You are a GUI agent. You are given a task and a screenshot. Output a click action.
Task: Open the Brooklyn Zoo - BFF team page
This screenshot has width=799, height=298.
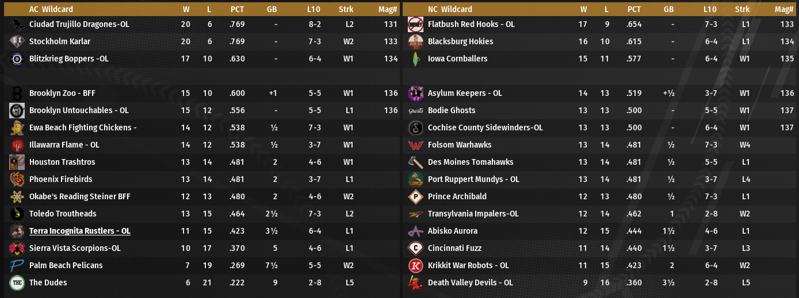click(62, 93)
